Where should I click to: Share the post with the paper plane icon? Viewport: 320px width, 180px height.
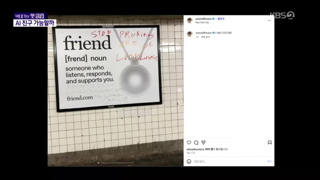204,142
